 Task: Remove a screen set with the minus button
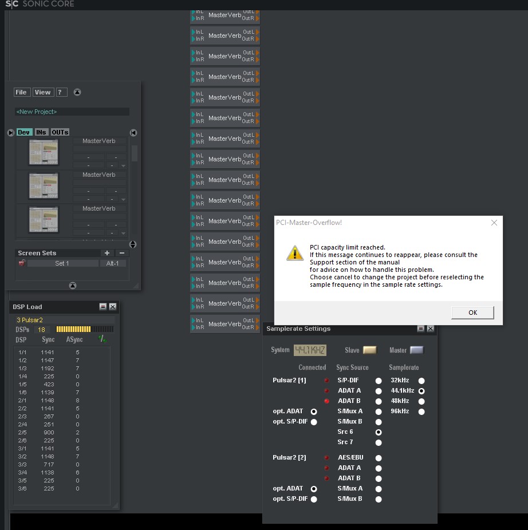tap(122, 253)
